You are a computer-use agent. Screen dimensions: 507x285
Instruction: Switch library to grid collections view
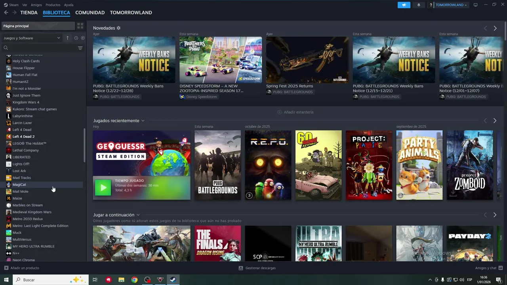pyautogui.click(x=80, y=26)
